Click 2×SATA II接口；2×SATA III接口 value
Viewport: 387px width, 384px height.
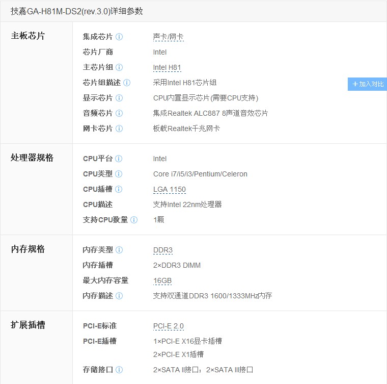point(203,370)
